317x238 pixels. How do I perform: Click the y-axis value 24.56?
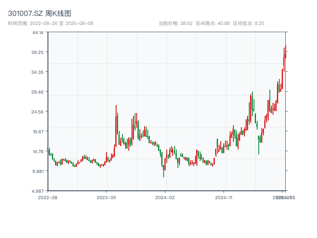tap(37, 112)
